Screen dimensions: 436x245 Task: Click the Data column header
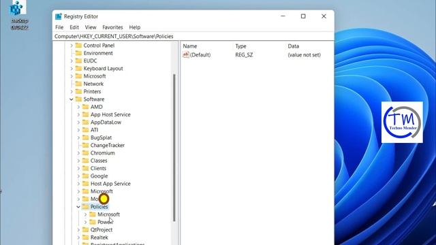(294, 46)
